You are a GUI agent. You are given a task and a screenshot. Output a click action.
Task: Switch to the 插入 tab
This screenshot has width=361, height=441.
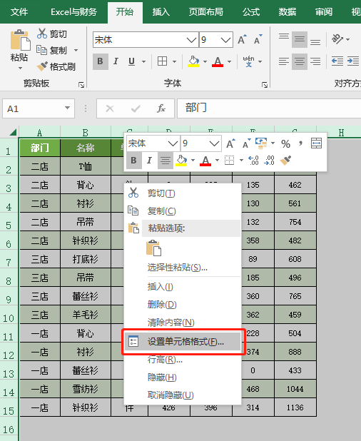(161, 12)
